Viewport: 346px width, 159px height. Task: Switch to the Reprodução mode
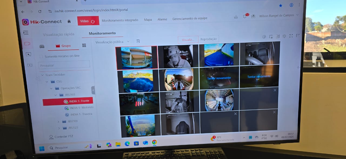point(208,39)
